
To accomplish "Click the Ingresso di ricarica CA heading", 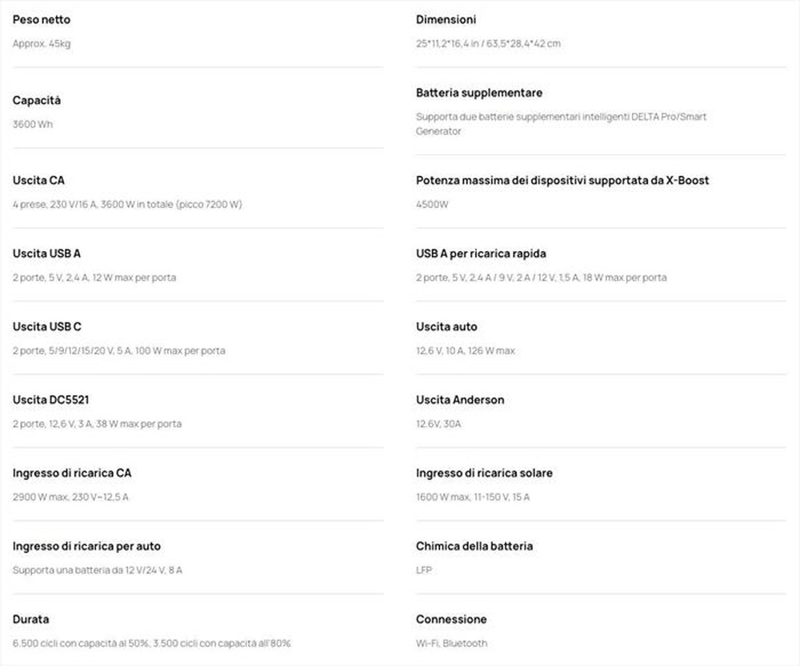I will click(x=72, y=473).
